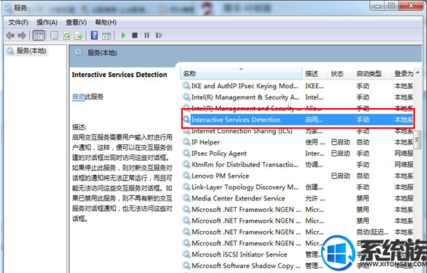Click gear icon of Microsoft iSCSI Initiator Service
The width and height of the screenshot is (427, 273).
pos(186,255)
